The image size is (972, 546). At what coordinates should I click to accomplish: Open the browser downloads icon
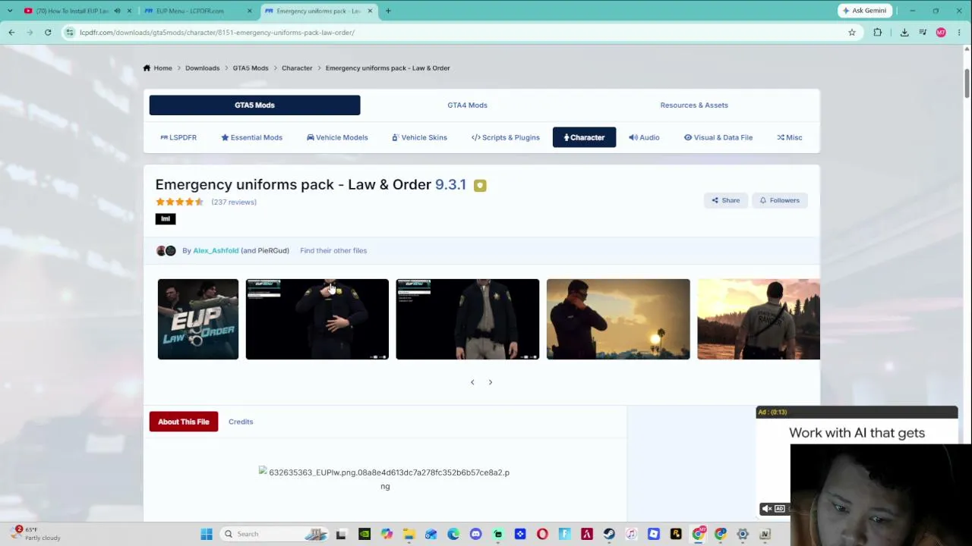coord(904,33)
